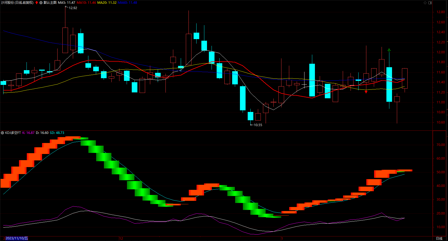Click the month 12 marker on time axis
Viewport: 448px width, 241px height.
pos(121,238)
